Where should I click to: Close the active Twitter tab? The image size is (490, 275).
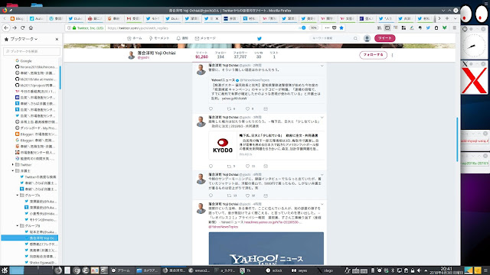217,18
